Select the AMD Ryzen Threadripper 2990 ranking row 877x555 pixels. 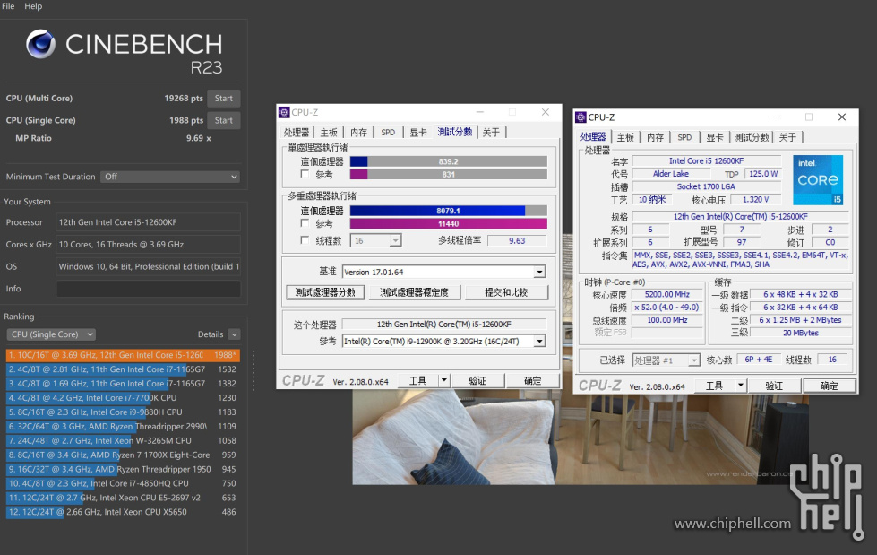pos(123,426)
